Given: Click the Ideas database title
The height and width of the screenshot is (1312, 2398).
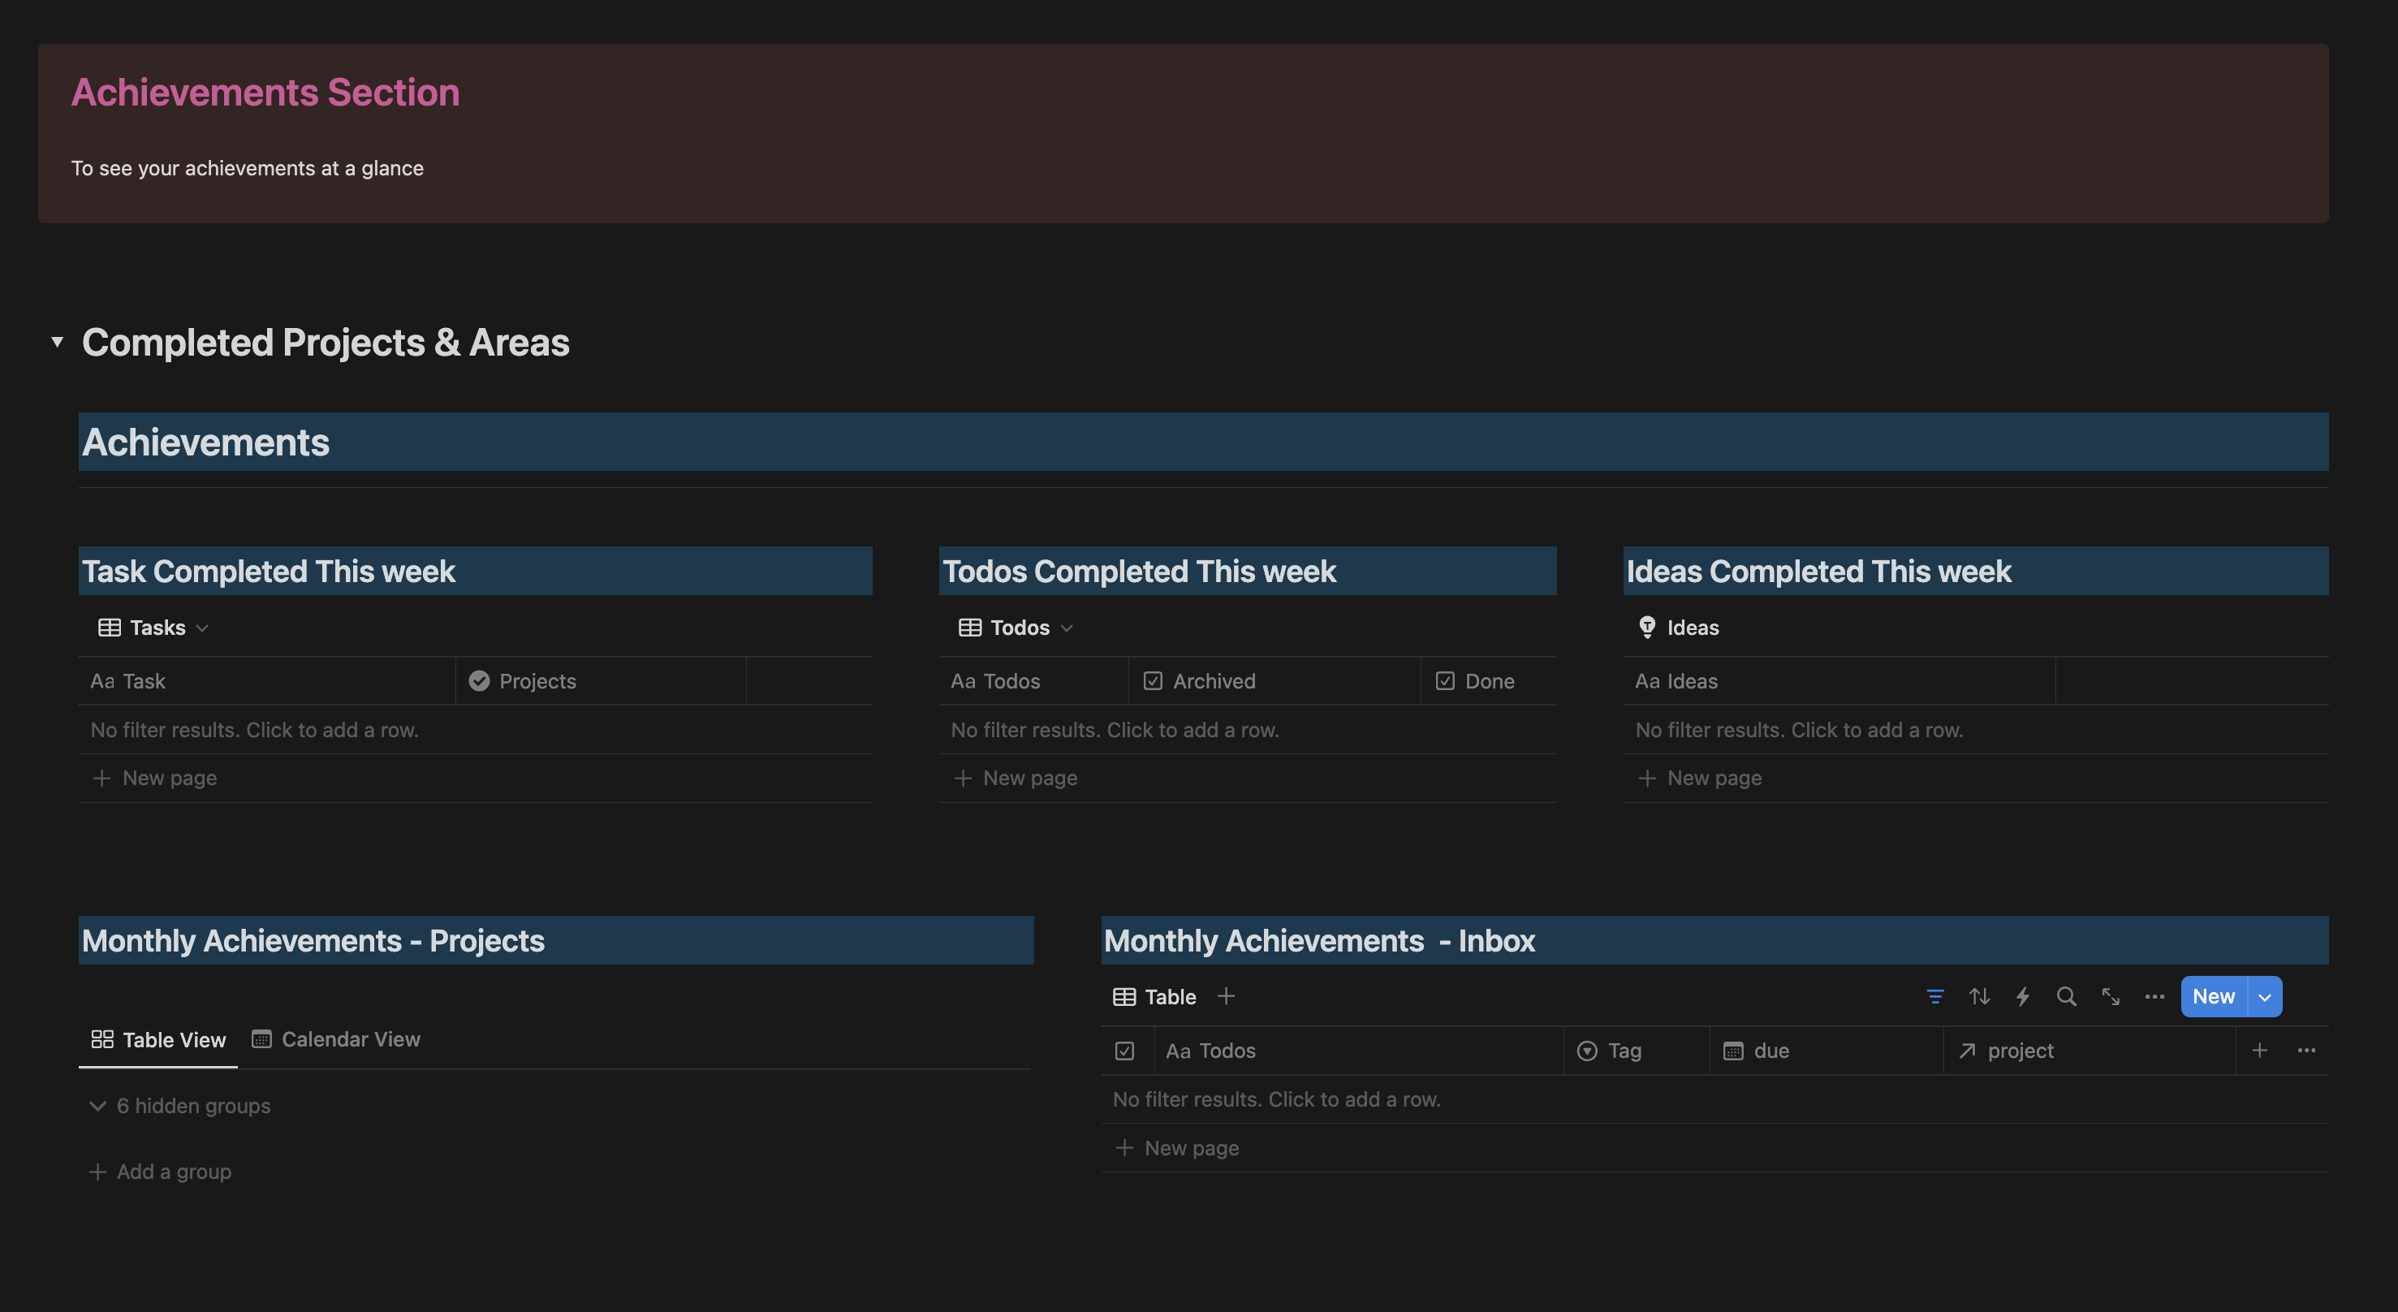Looking at the screenshot, I should tap(1693, 628).
